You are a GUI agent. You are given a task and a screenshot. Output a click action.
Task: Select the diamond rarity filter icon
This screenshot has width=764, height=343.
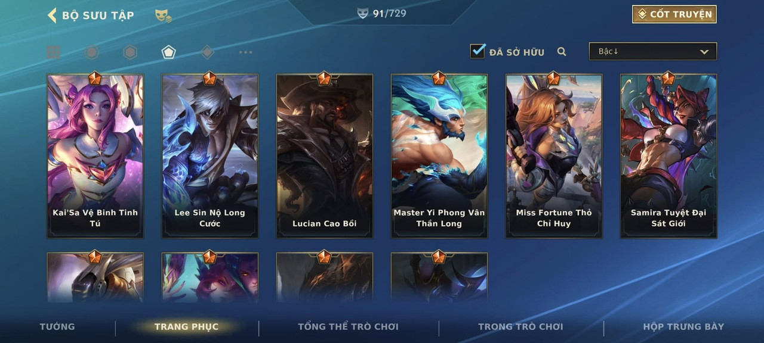[207, 52]
